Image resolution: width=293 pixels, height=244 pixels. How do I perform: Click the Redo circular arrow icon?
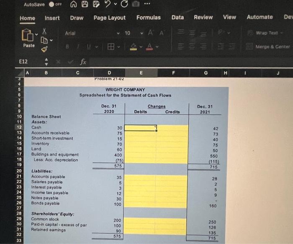[x=124, y=4]
